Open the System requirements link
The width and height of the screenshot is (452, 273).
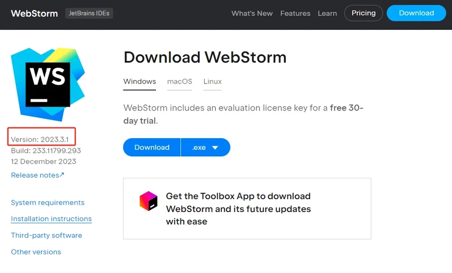(47, 202)
